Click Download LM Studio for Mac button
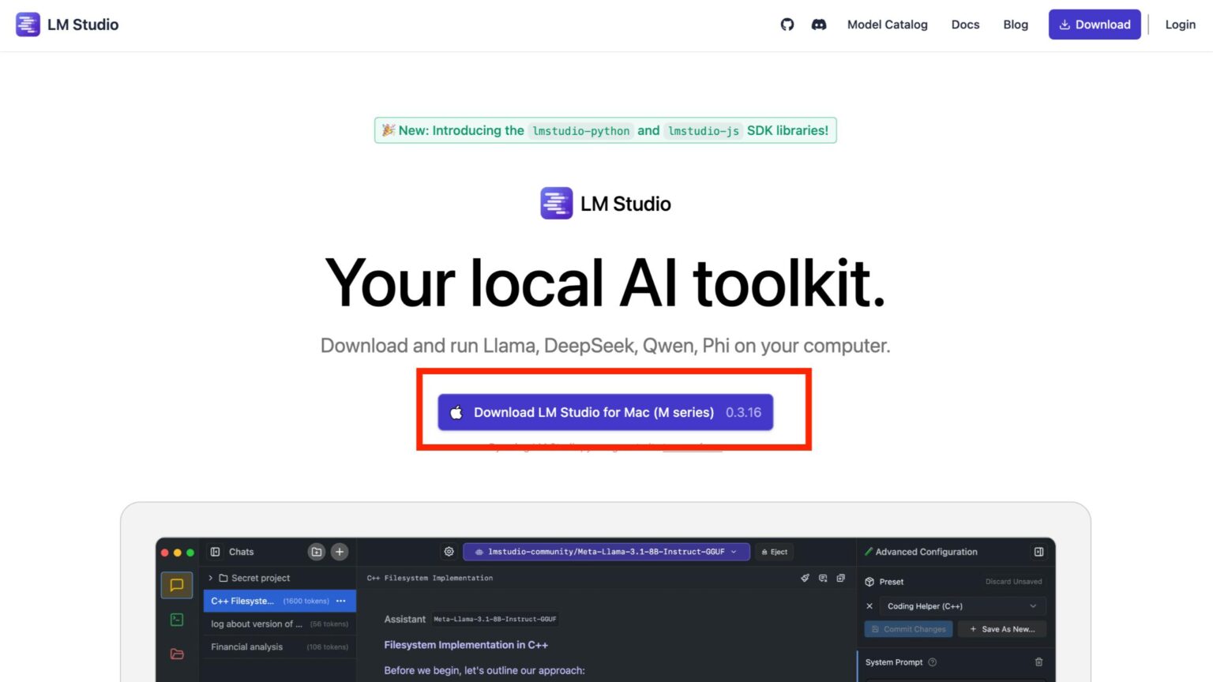Image resolution: width=1213 pixels, height=682 pixels. pos(605,412)
